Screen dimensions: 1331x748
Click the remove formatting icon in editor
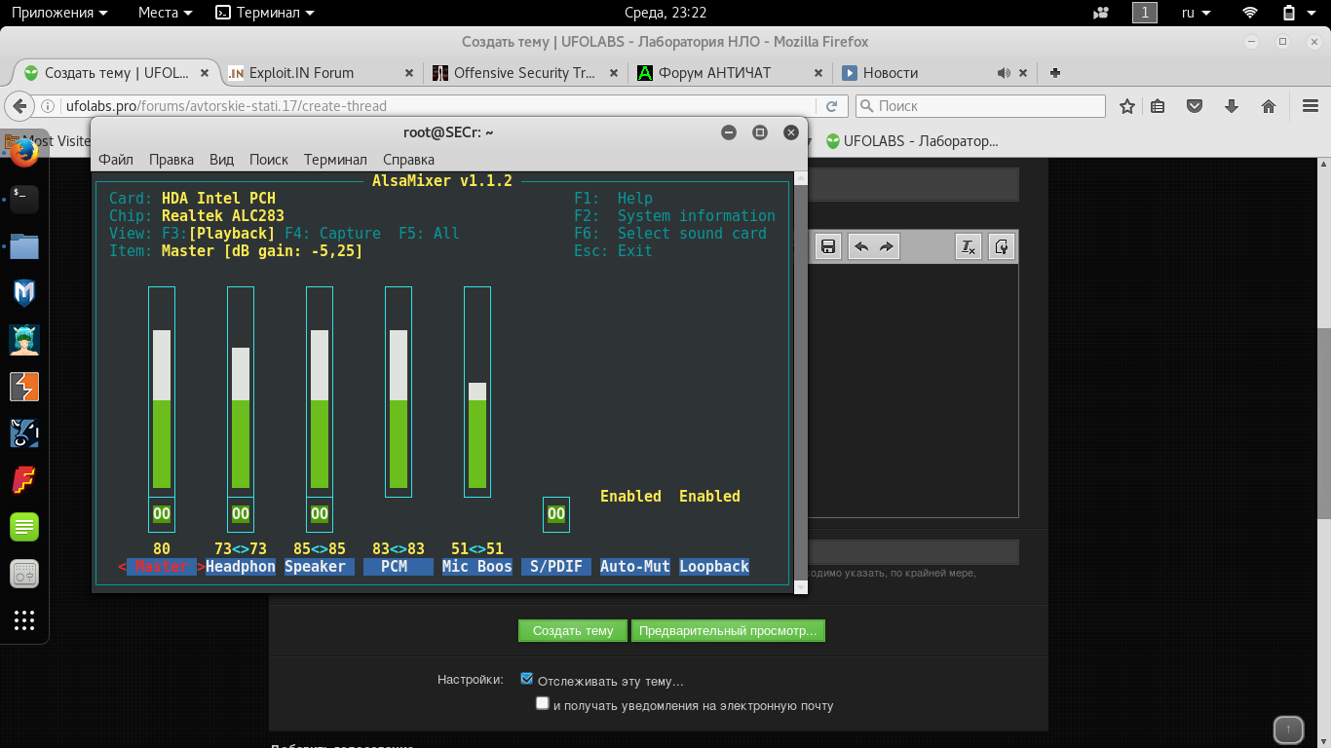click(968, 246)
